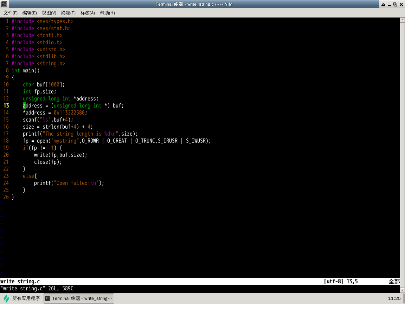Click the 0x113222580 hex value
The image size is (405, 315).
[70, 112]
